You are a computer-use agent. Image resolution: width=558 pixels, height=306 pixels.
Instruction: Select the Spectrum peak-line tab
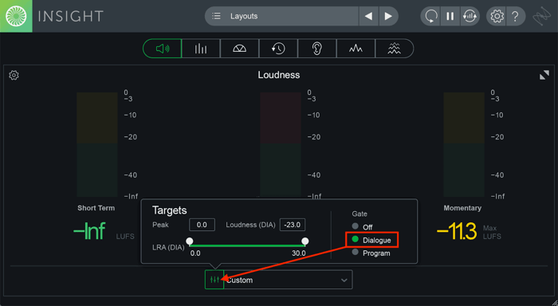(356, 49)
